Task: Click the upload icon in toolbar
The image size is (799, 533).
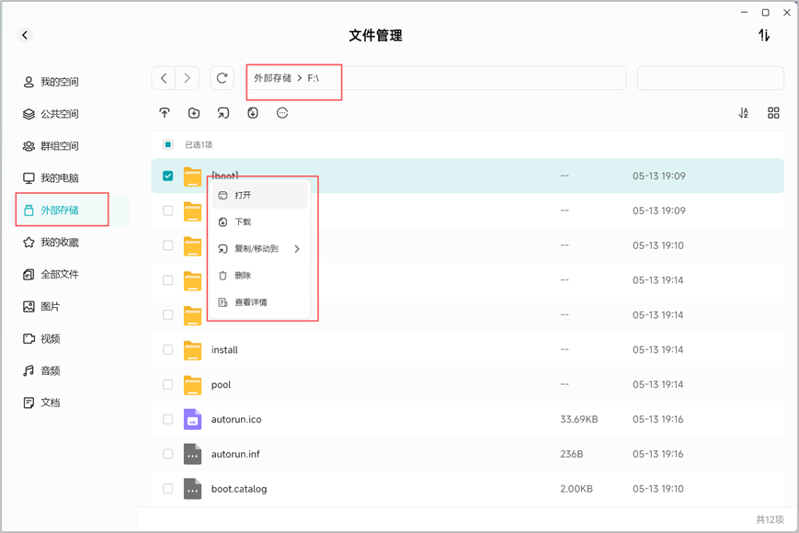Action: click(x=164, y=113)
